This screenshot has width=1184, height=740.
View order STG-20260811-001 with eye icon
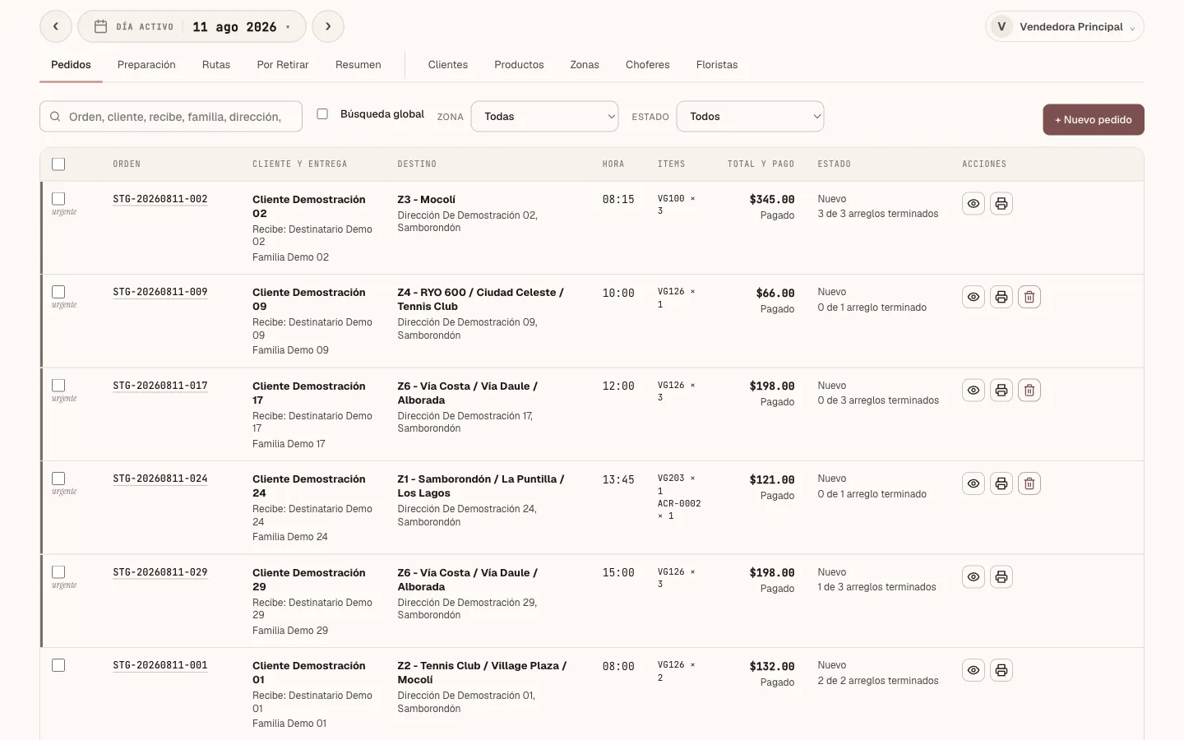click(x=974, y=670)
